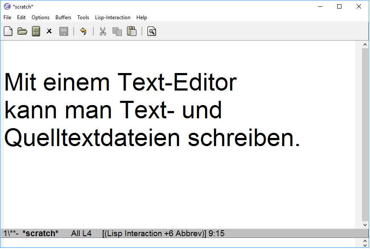Image resolution: width=370 pixels, height=249 pixels.
Task: Click the '+6' text scale indicator
Action: (169, 234)
